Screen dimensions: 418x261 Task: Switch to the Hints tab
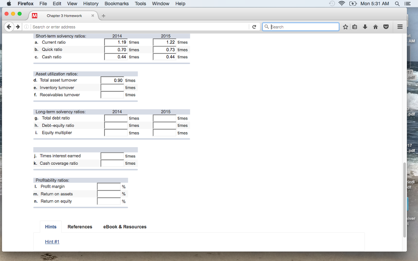tap(51, 227)
